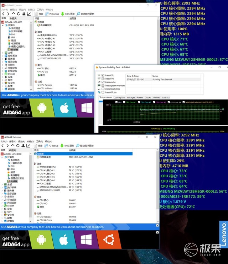Toggle the Stress cache checkbox
Screen dimensions: 228x264
[x=103, y=82]
